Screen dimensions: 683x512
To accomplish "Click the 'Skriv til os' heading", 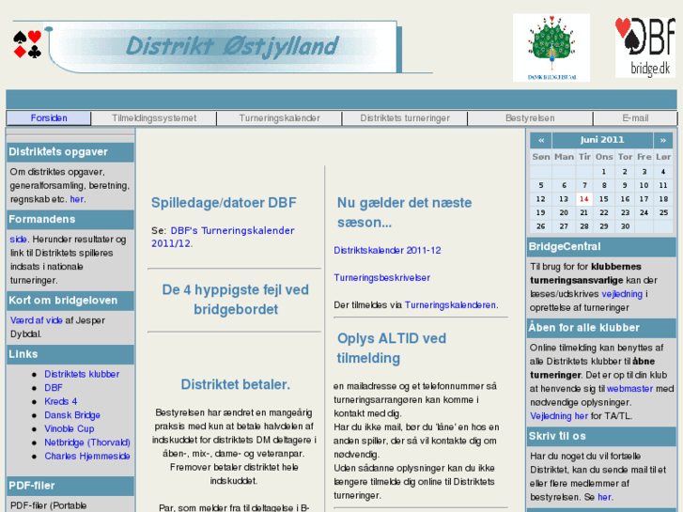I will coord(601,437).
